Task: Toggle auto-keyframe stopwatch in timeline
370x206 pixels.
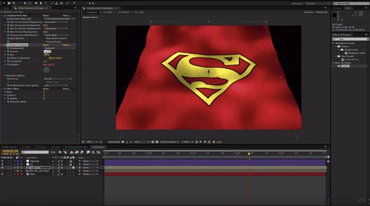Action: pos(93,152)
